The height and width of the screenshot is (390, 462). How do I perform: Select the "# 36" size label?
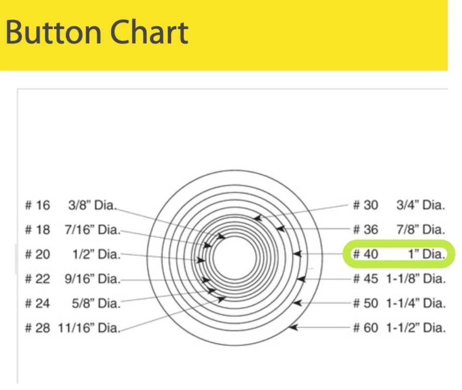pyautogui.click(x=365, y=230)
